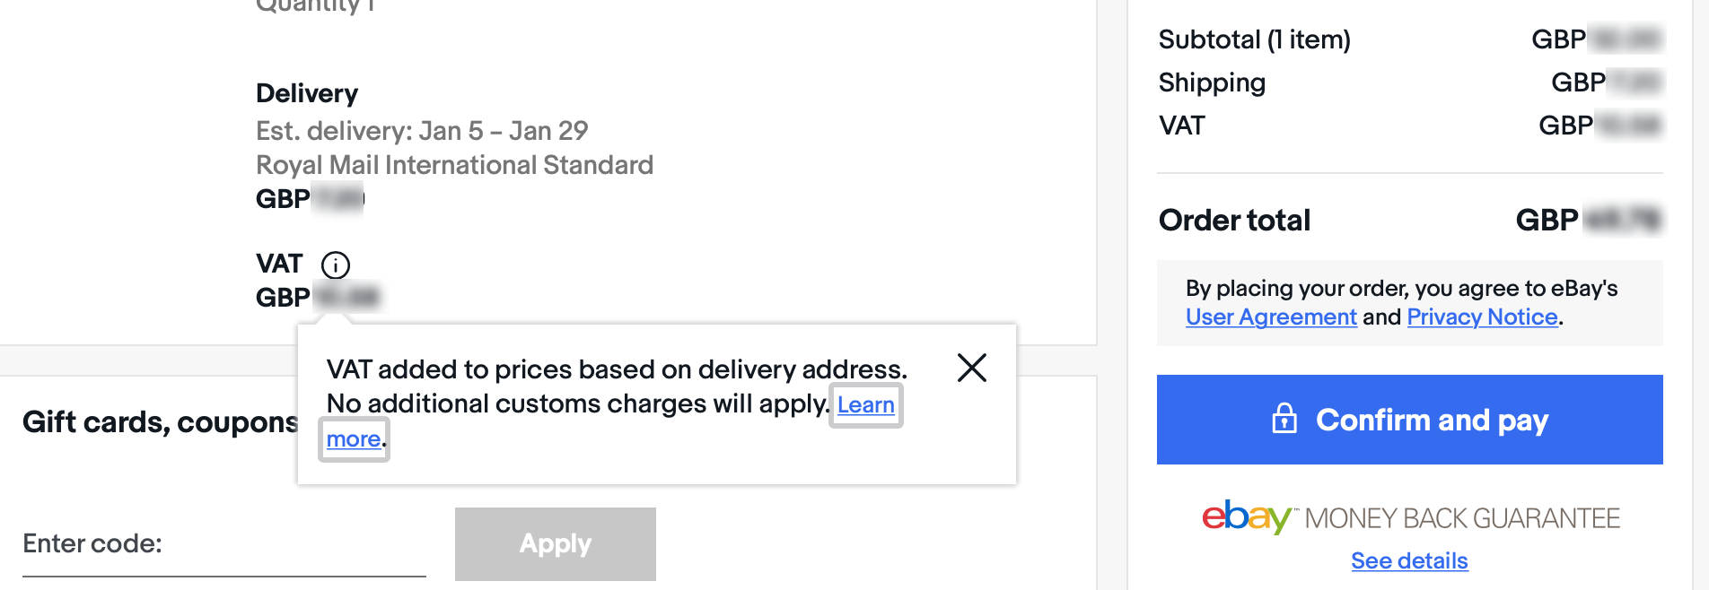The width and height of the screenshot is (1709, 590).
Task: Click the VAT row in order summary
Action: point(1181,126)
